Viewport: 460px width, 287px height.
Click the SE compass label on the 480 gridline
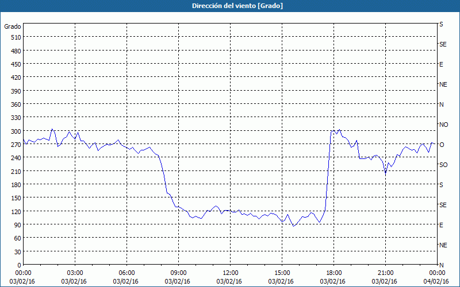pos(443,45)
